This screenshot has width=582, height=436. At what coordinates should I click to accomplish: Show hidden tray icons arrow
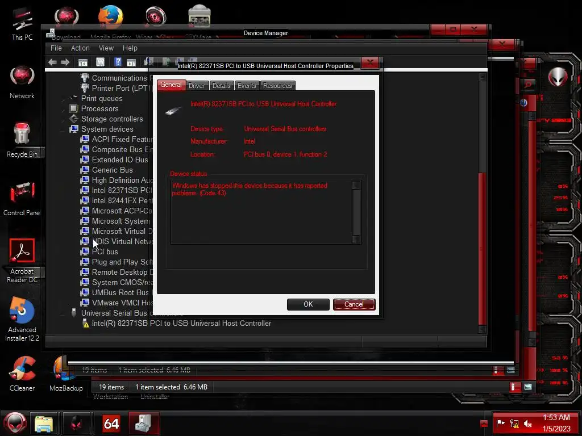(x=484, y=423)
